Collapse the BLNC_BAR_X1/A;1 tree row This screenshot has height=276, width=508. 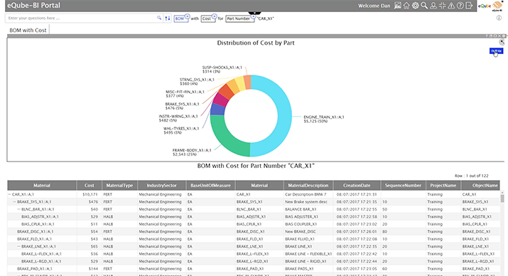[x=18, y=209]
